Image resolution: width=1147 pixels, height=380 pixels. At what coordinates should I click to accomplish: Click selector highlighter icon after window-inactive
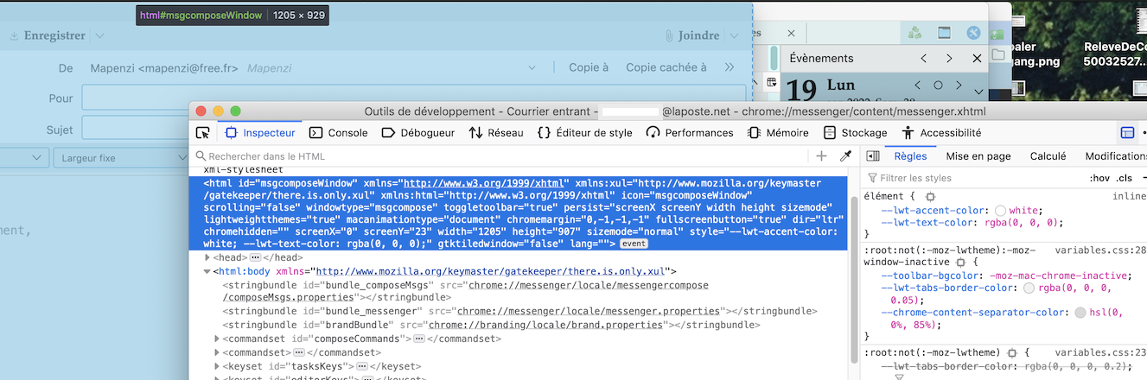pos(960,262)
